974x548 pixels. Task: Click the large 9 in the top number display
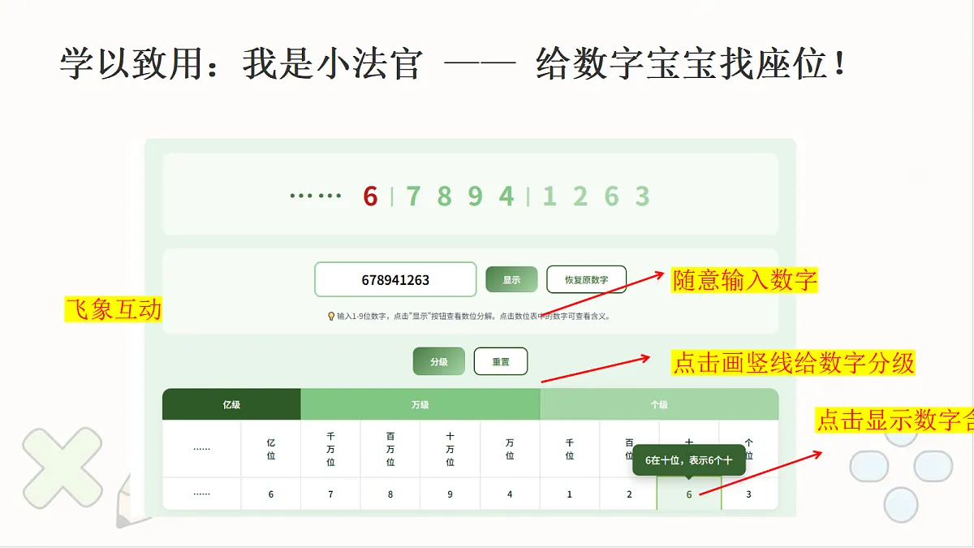click(476, 196)
